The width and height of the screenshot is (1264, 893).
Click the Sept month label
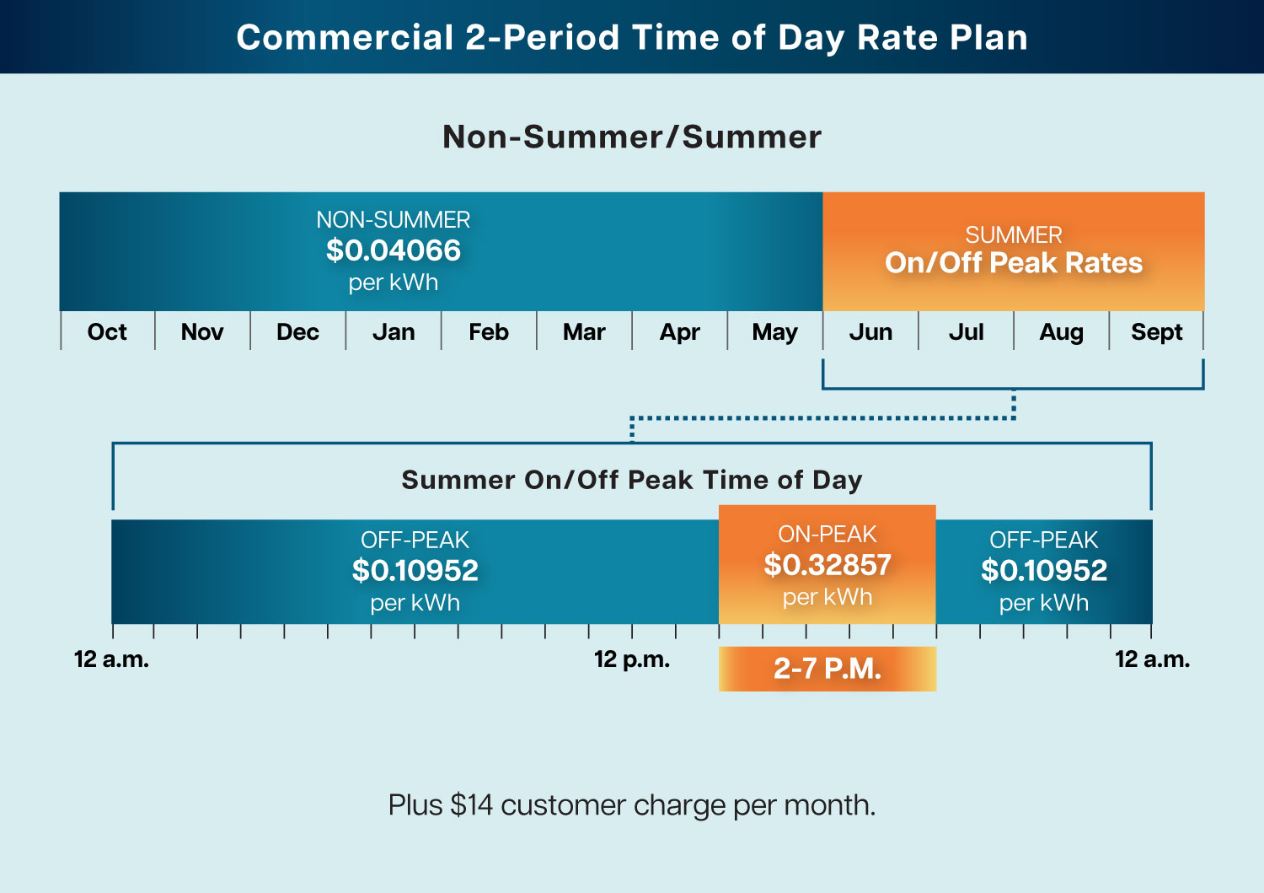click(1156, 332)
